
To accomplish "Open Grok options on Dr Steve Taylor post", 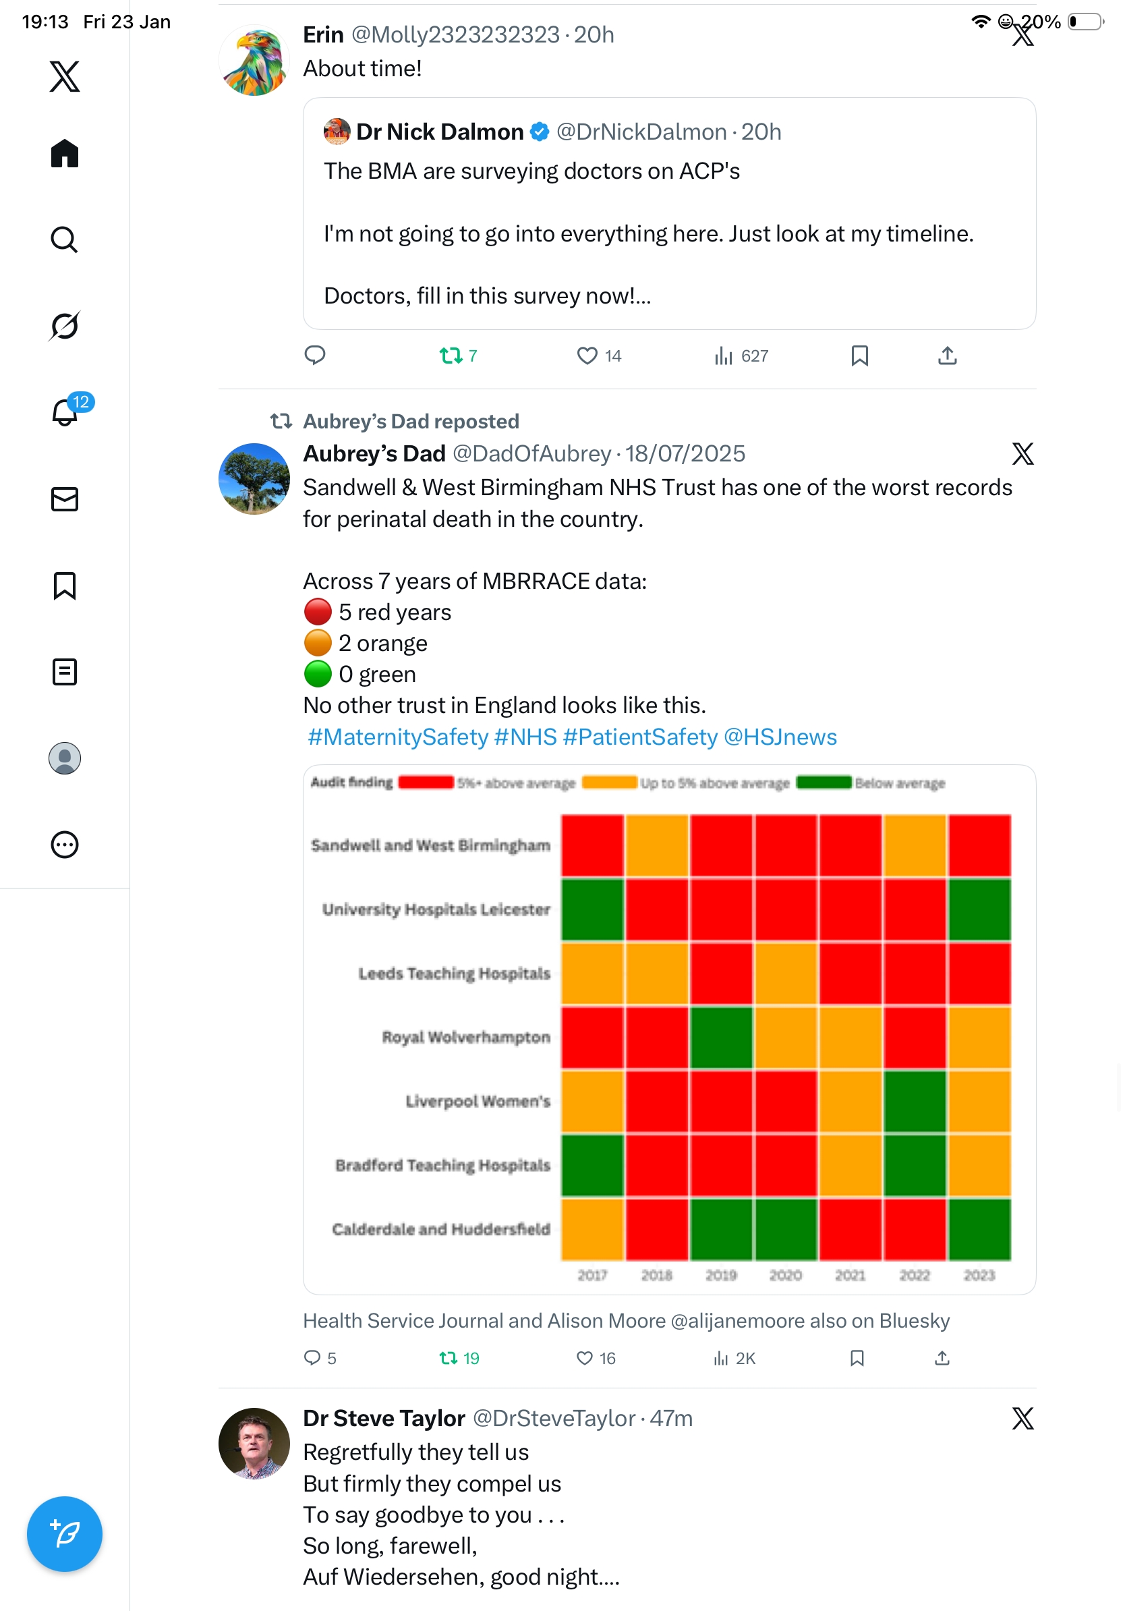I will point(1022,1418).
